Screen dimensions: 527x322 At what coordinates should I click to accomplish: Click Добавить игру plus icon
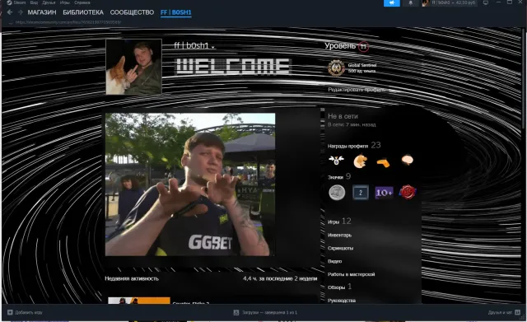click(10, 313)
